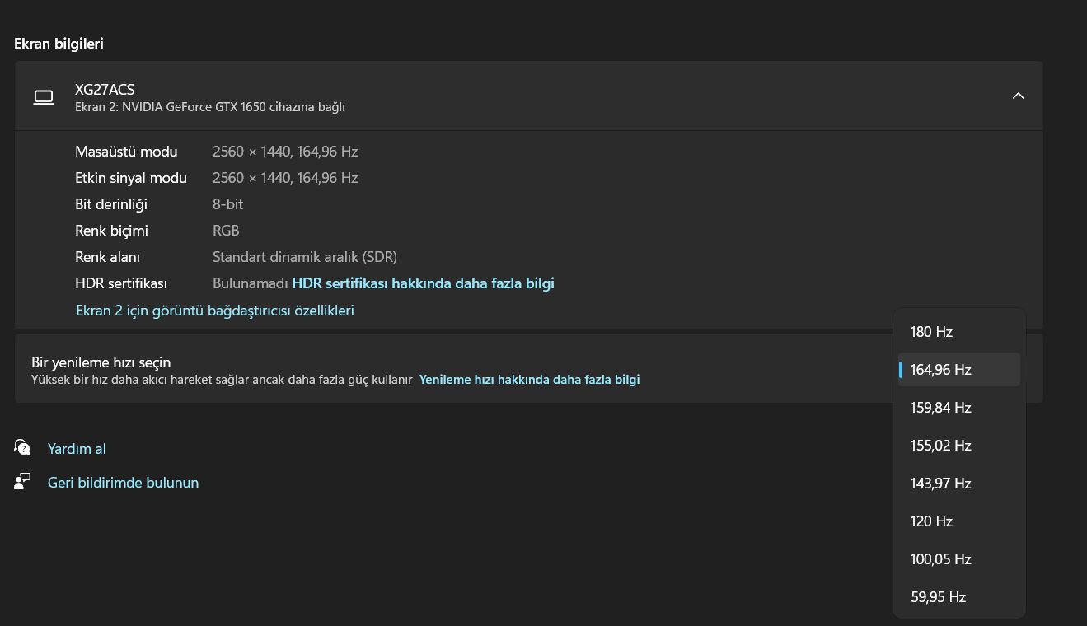Choose the 120 Hz entry
This screenshot has width=1087, height=626.
(x=931, y=521)
